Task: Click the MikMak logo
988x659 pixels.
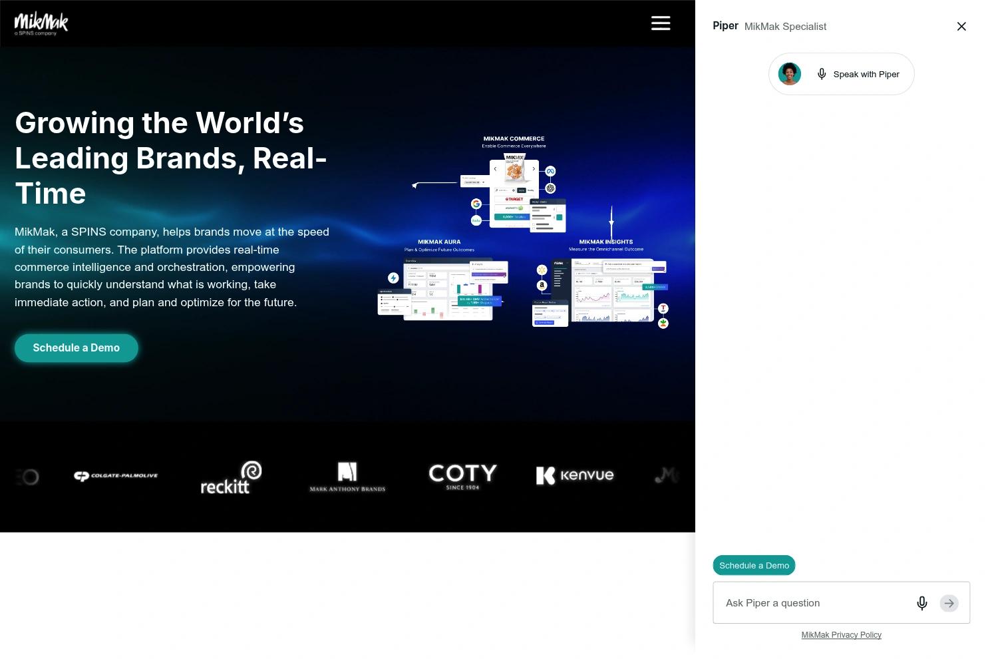Action: point(41,23)
